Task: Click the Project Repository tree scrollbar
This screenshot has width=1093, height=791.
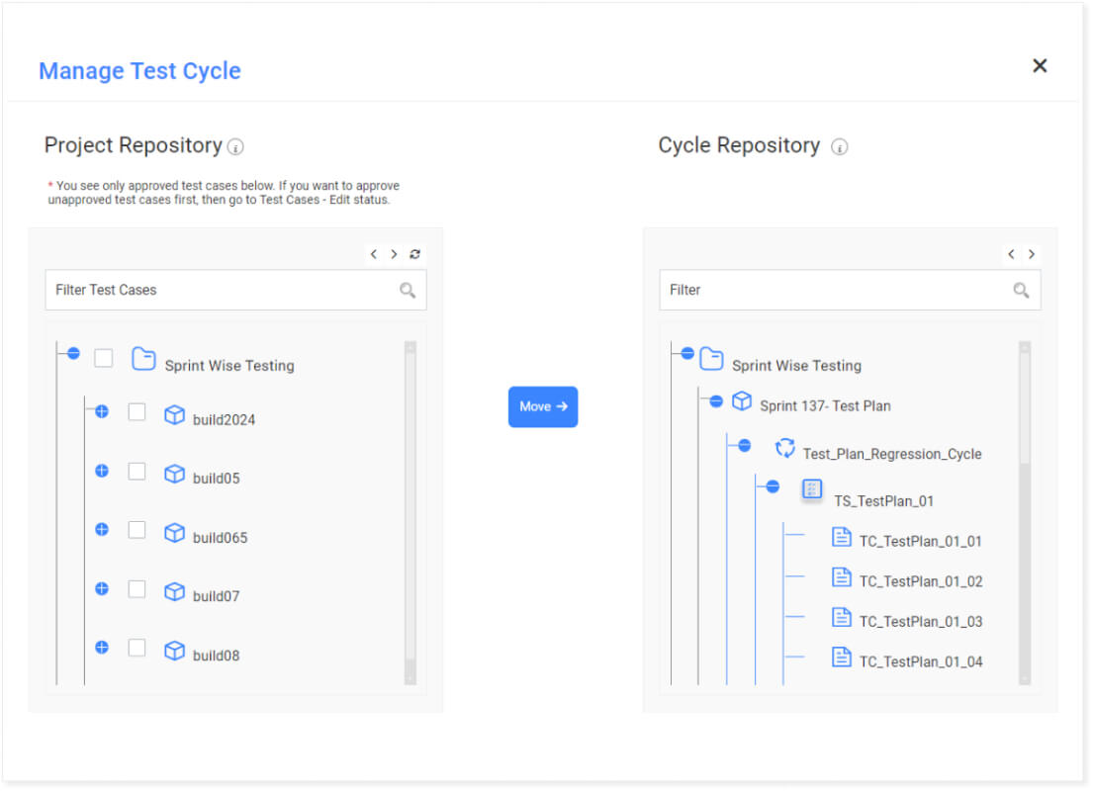Action: pyautogui.click(x=410, y=513)
